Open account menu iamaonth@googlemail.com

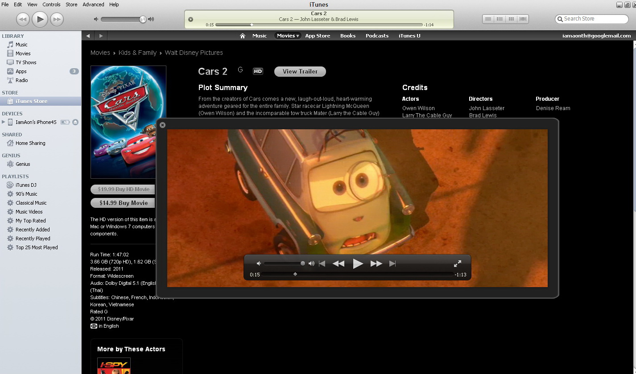point(596,36)
